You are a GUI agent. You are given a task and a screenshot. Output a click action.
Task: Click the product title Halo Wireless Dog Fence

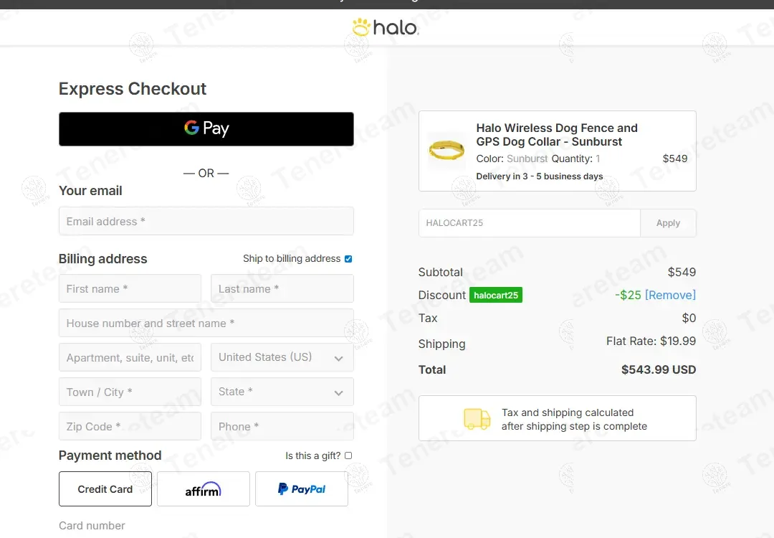pos(557,135)
